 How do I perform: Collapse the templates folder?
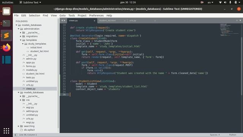click(21, 40)
